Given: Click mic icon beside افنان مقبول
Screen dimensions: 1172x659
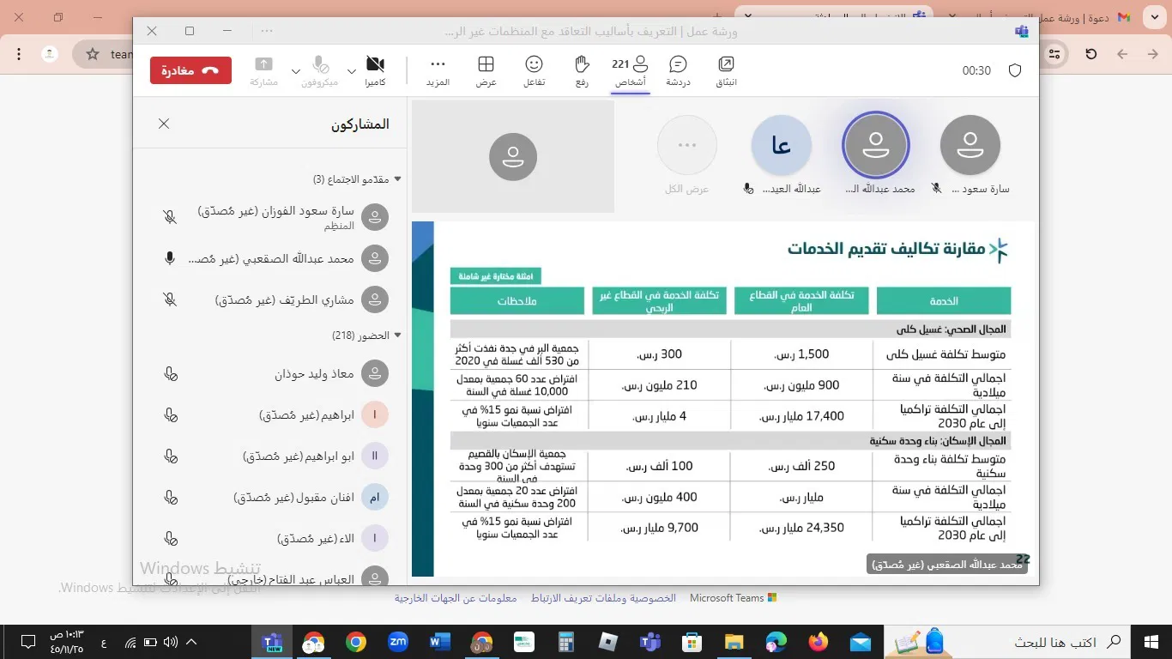Looking at the screenshot, I should [x=170, y=497].
